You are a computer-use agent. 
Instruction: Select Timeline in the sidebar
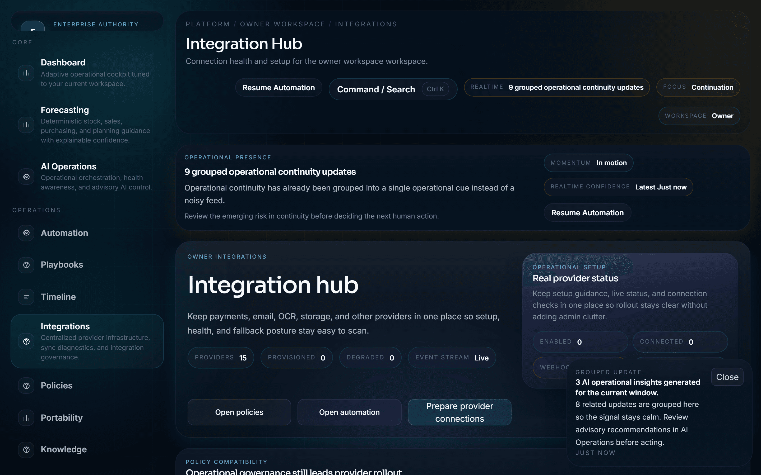click(x=87, y=297)
